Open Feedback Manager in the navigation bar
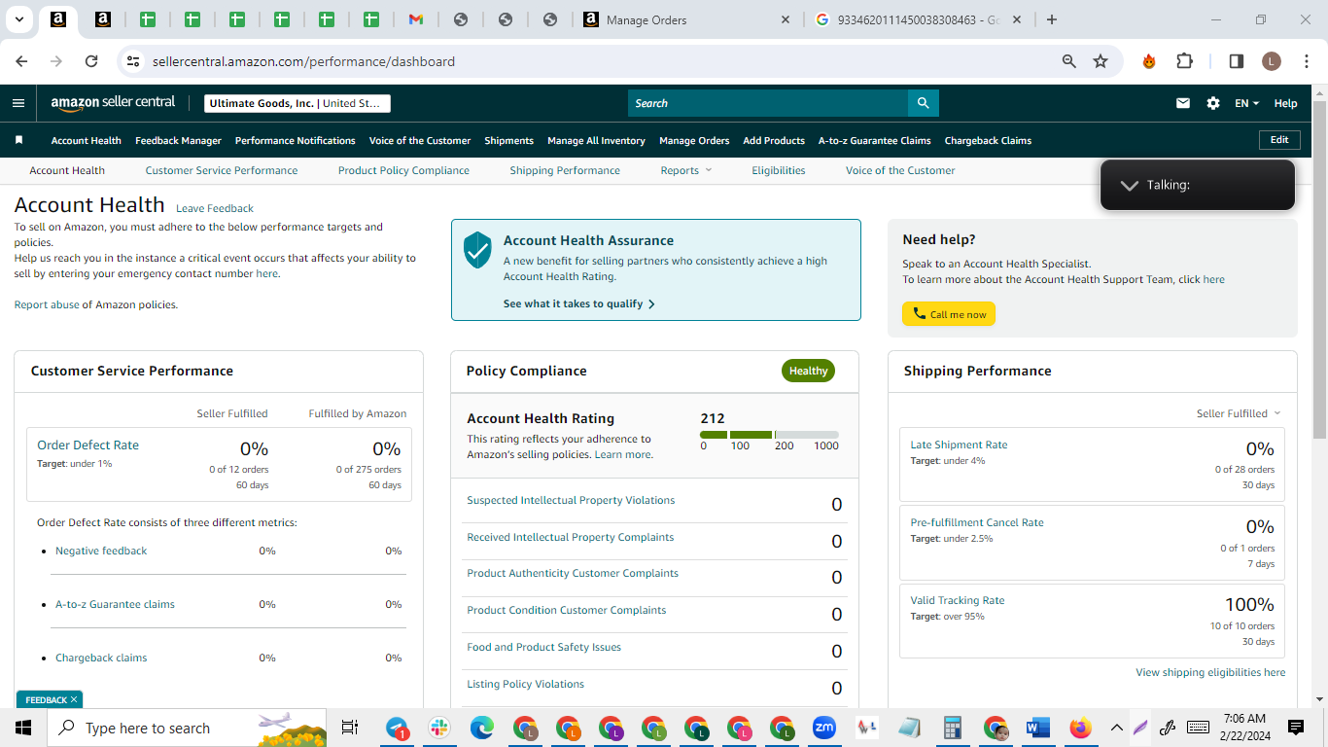 178,140
